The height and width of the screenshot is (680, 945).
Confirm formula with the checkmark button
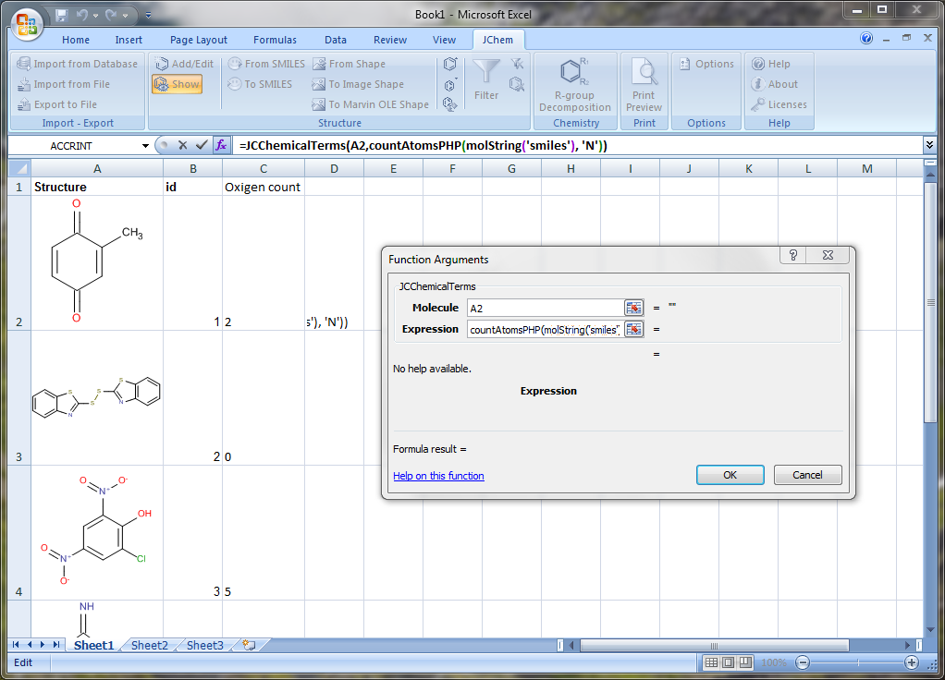pos(202,145)
